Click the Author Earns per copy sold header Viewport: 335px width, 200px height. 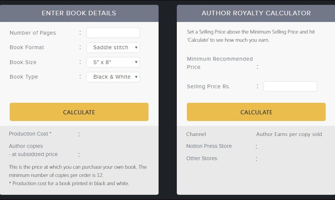tap(289, 134)
